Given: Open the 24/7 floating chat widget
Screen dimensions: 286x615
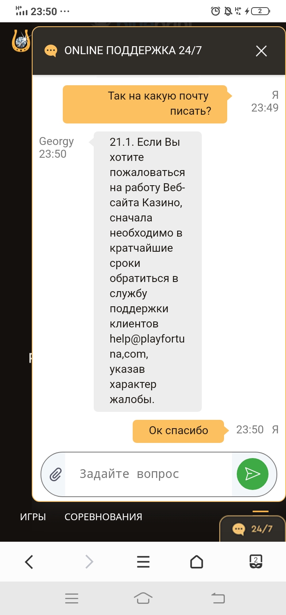Looking at the screenshot, I should point(253,529).
